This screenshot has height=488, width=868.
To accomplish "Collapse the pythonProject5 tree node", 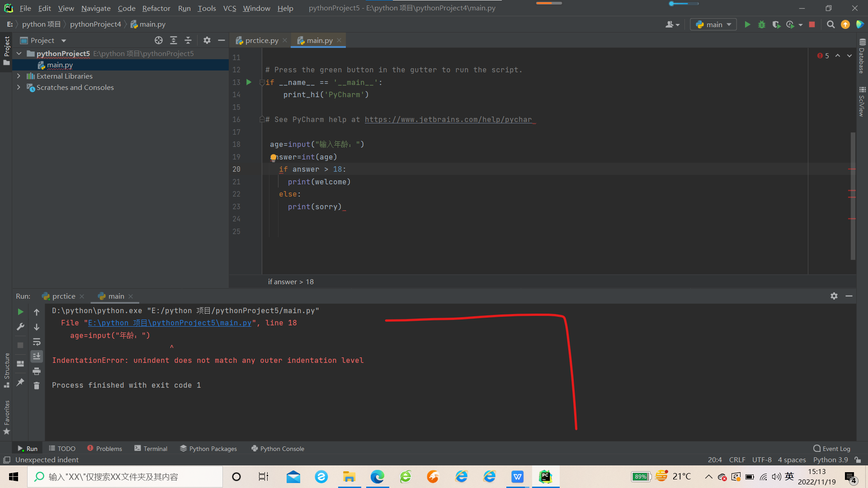I will (19, 53).
